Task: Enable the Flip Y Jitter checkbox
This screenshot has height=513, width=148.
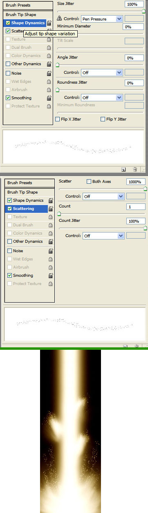Action: coord(103,119)
